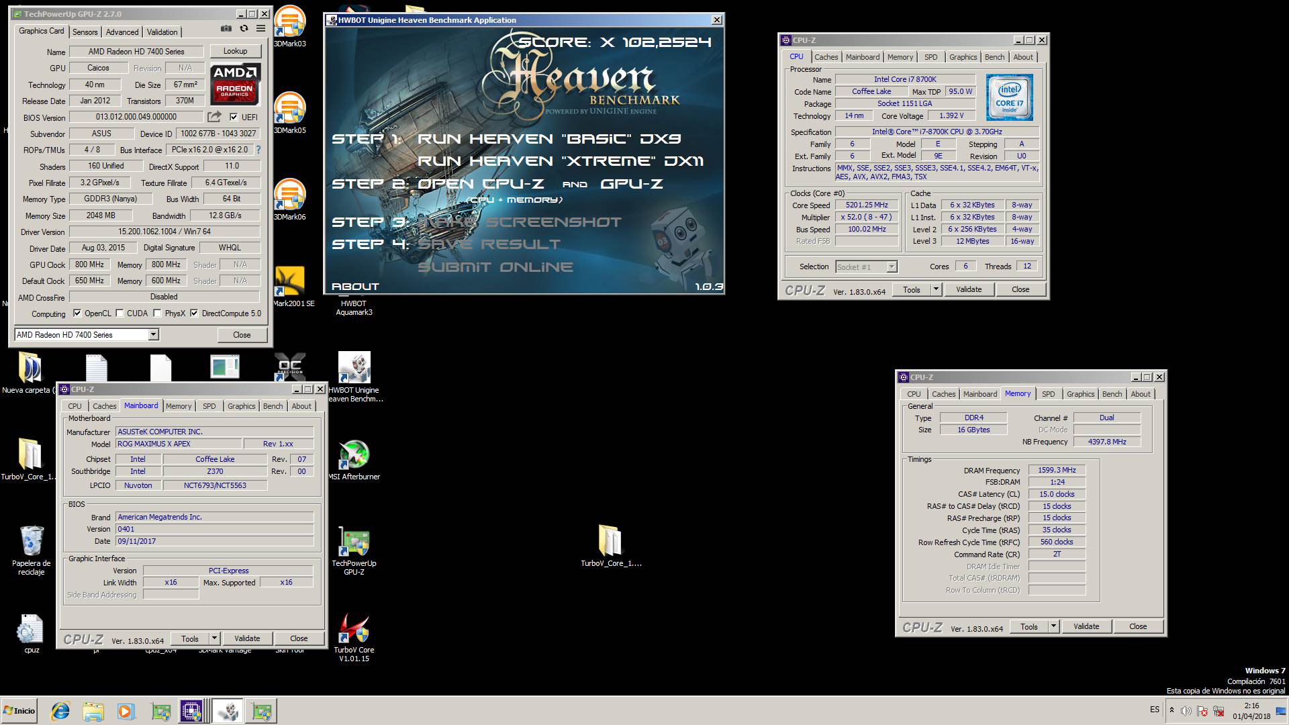1289x725 pixels.
Task: Click the GPU-Z screenshot camera icon
Action: 226,29
